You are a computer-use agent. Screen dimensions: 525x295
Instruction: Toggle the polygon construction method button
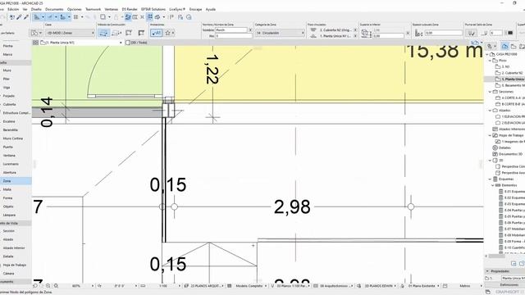(103, 33)
